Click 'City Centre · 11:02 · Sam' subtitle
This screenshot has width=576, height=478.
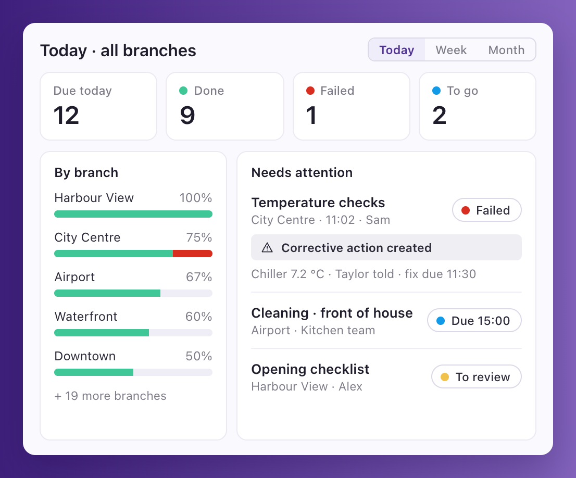[x=321, y=220]
